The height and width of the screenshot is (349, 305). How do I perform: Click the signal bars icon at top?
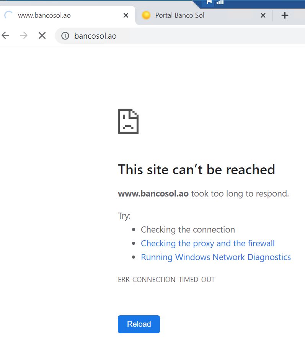pos(220,2)
